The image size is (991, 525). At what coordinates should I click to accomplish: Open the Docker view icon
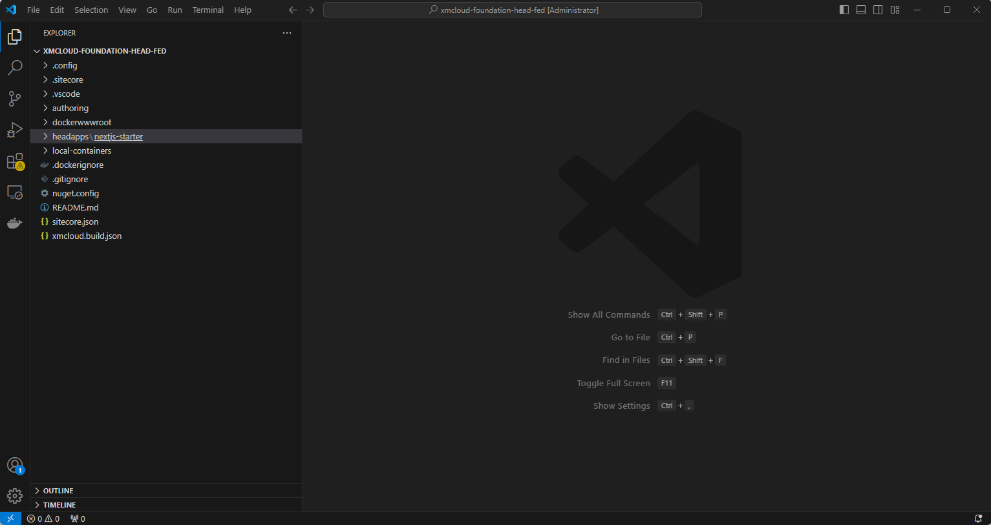(x=15, y=223)
